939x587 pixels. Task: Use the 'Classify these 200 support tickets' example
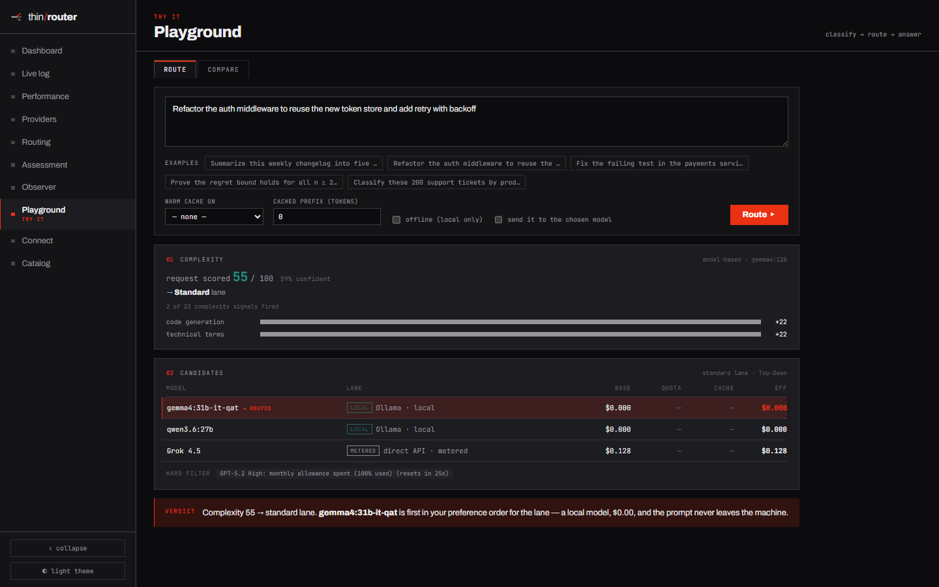pyautogui.click(x=436, y=182)
